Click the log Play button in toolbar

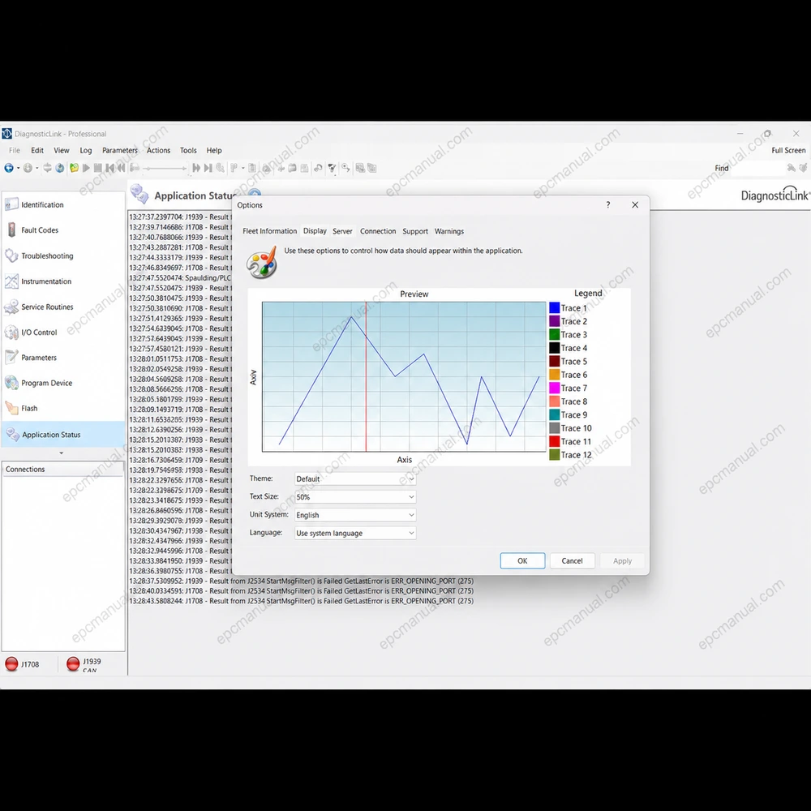click(x=86, y=168)
